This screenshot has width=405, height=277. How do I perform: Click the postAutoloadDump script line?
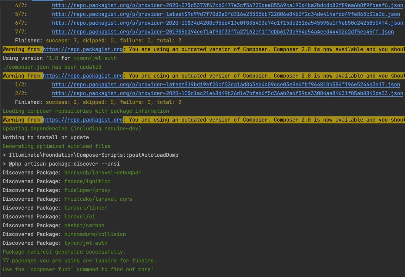coord(90,155)
